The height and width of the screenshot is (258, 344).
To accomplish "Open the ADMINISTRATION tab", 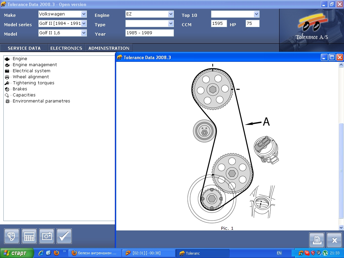I will pos(109,48).
